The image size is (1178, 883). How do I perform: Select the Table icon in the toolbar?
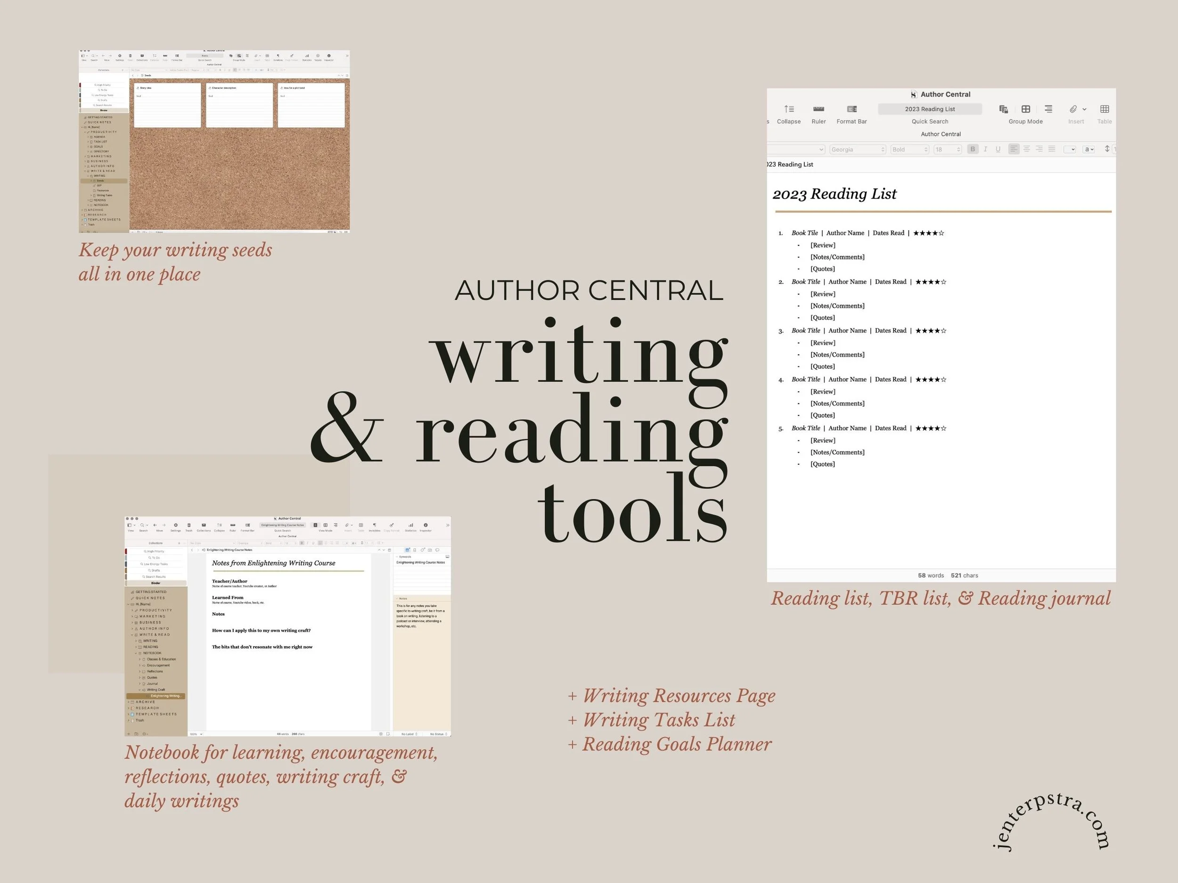click(x=1105, y=109)
